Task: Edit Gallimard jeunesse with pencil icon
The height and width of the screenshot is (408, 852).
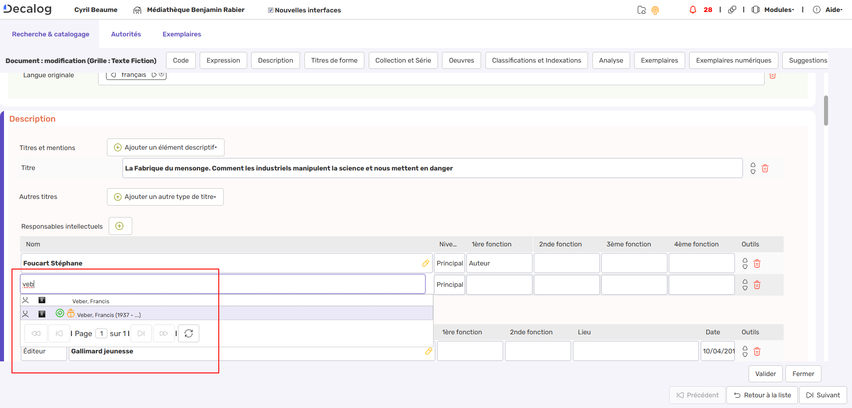Action: (x=429, y=351)
